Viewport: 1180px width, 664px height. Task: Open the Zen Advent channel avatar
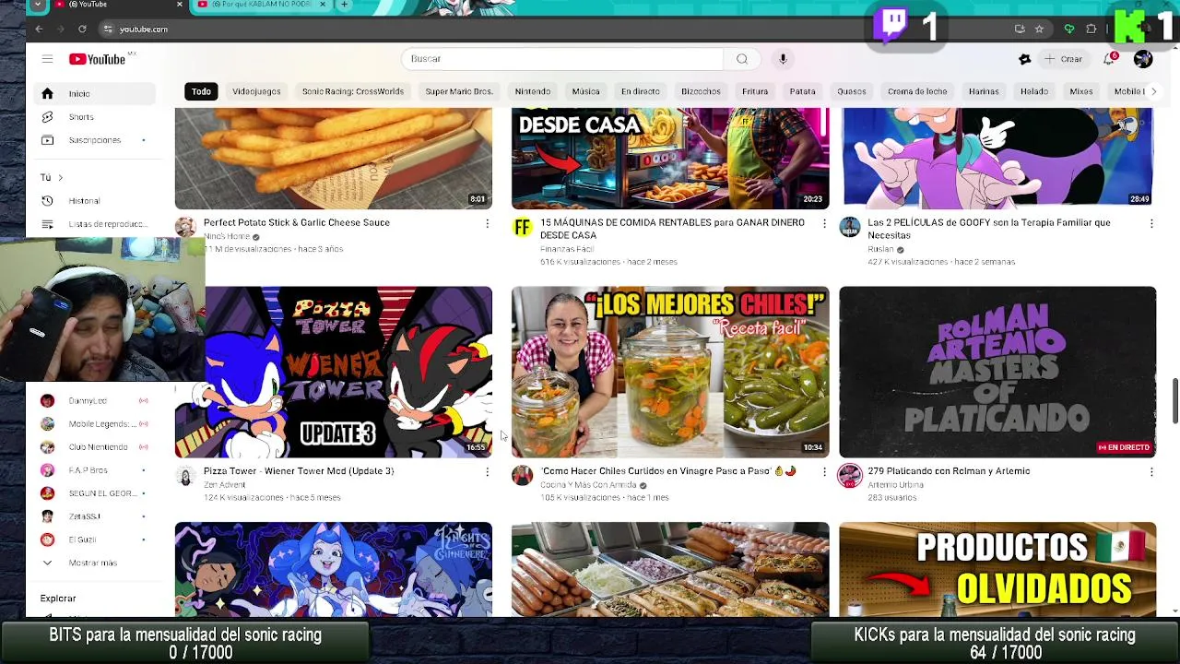coord(186,476)
